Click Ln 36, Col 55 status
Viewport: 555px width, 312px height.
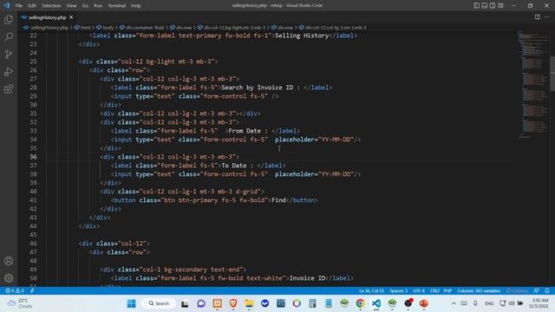(x=371, y=291)
